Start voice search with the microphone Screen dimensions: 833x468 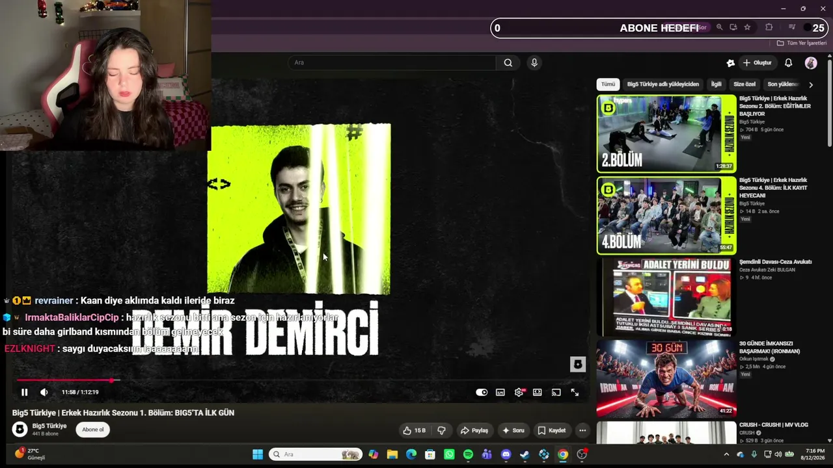point(534,62)
